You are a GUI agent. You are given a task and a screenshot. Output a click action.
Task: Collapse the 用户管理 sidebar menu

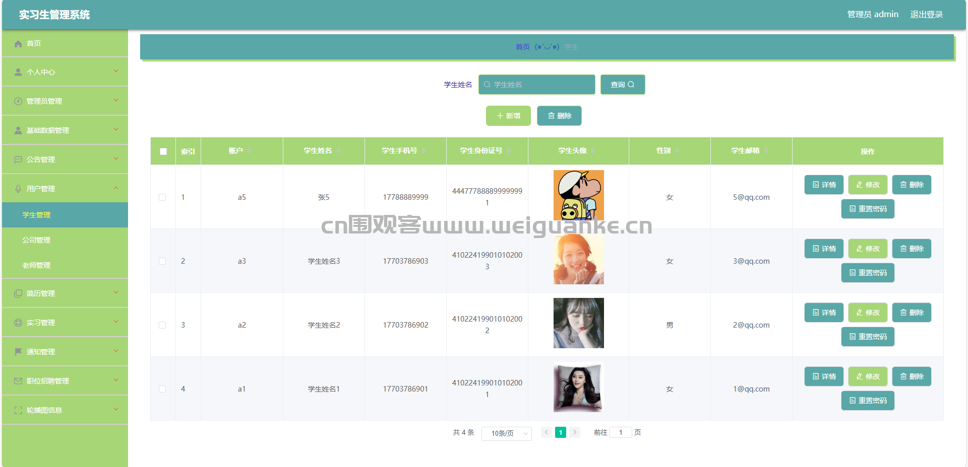pos(65,189)
